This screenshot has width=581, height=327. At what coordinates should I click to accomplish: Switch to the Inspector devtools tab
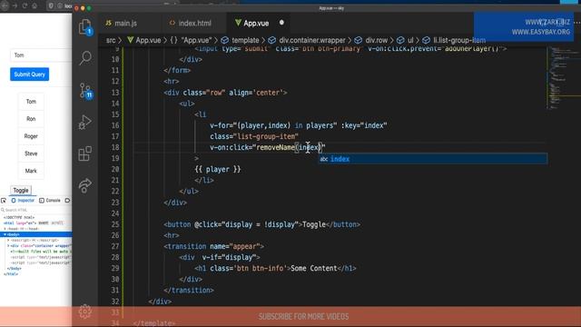(23, 201)
